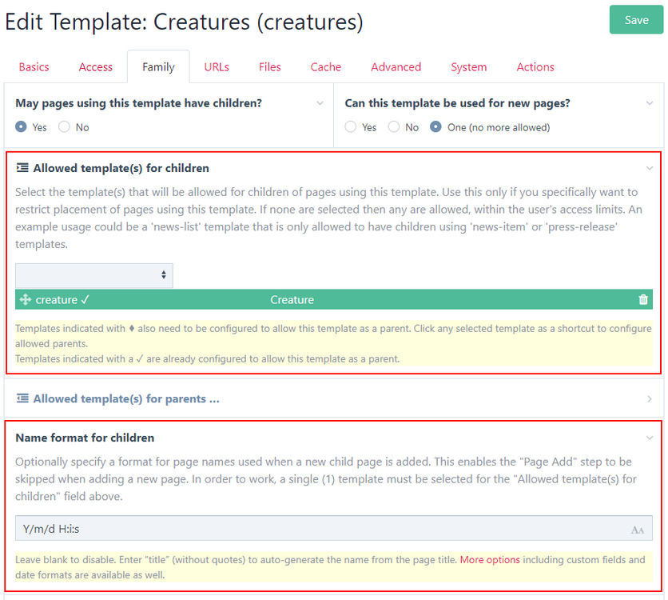
Task: Select No for pages having children
Action: pyautogui.click(x=65, y=127)
